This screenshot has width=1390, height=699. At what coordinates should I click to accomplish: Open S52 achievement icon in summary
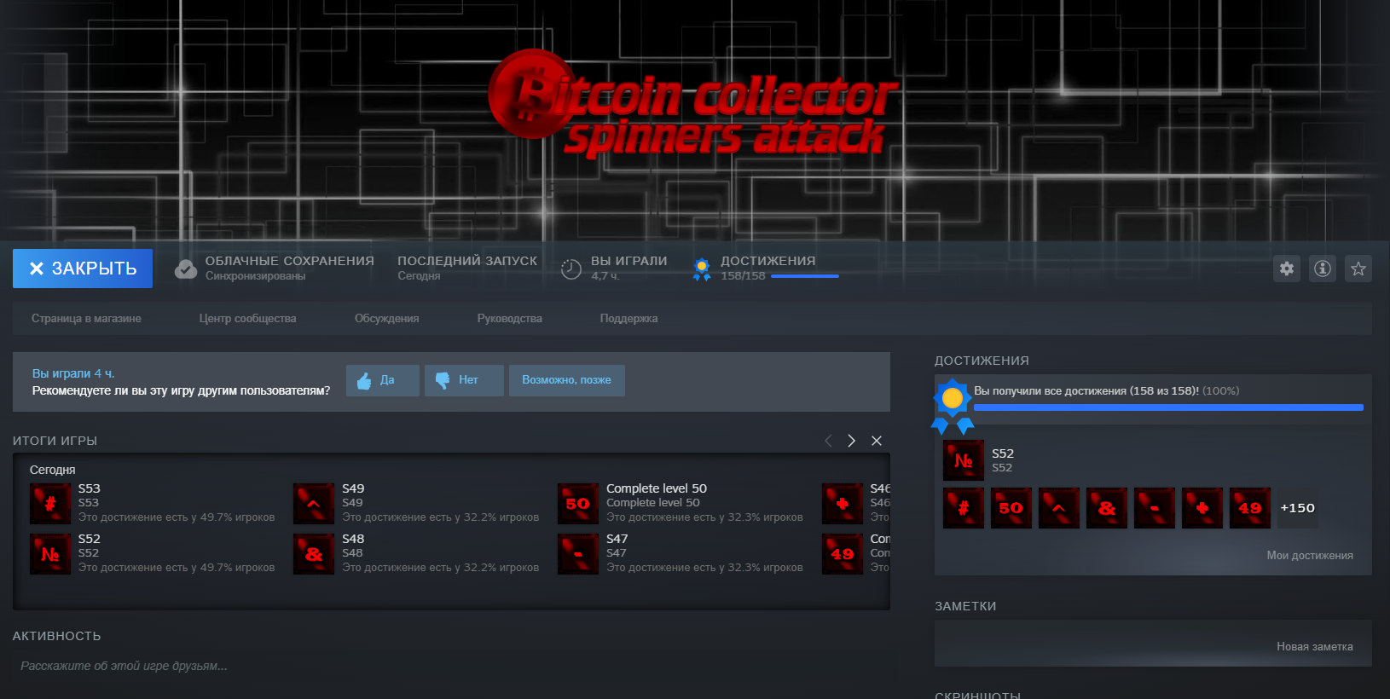click(x=50, y=554)
